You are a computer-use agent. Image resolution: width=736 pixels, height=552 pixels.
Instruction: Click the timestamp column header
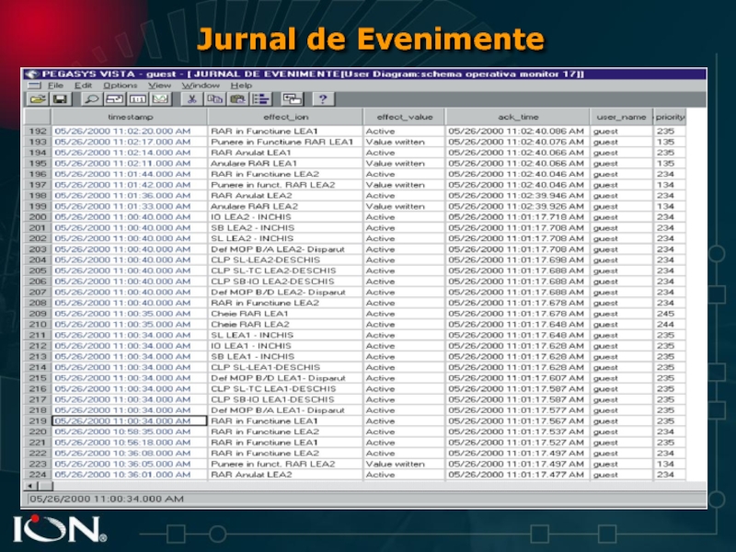(130, 117)
